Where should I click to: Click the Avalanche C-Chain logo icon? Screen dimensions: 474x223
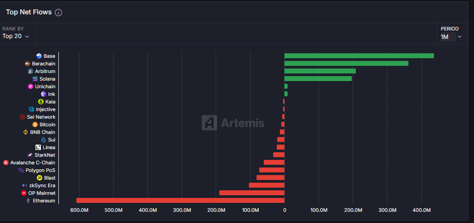tap(6, 163)
